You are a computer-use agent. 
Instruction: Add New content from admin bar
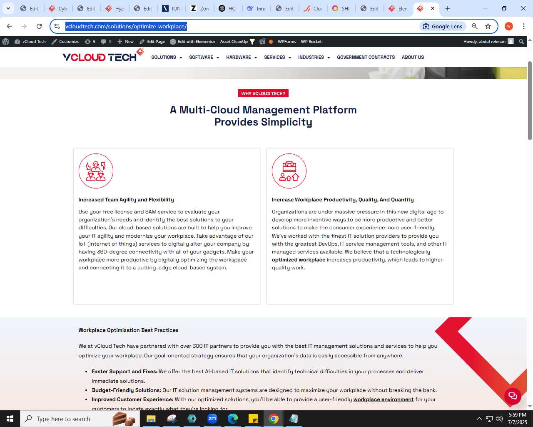125,42
